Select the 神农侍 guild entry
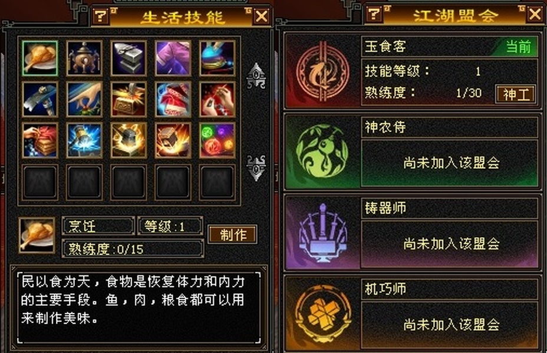This screenshot has height=353, width=547. coord(413,151)
